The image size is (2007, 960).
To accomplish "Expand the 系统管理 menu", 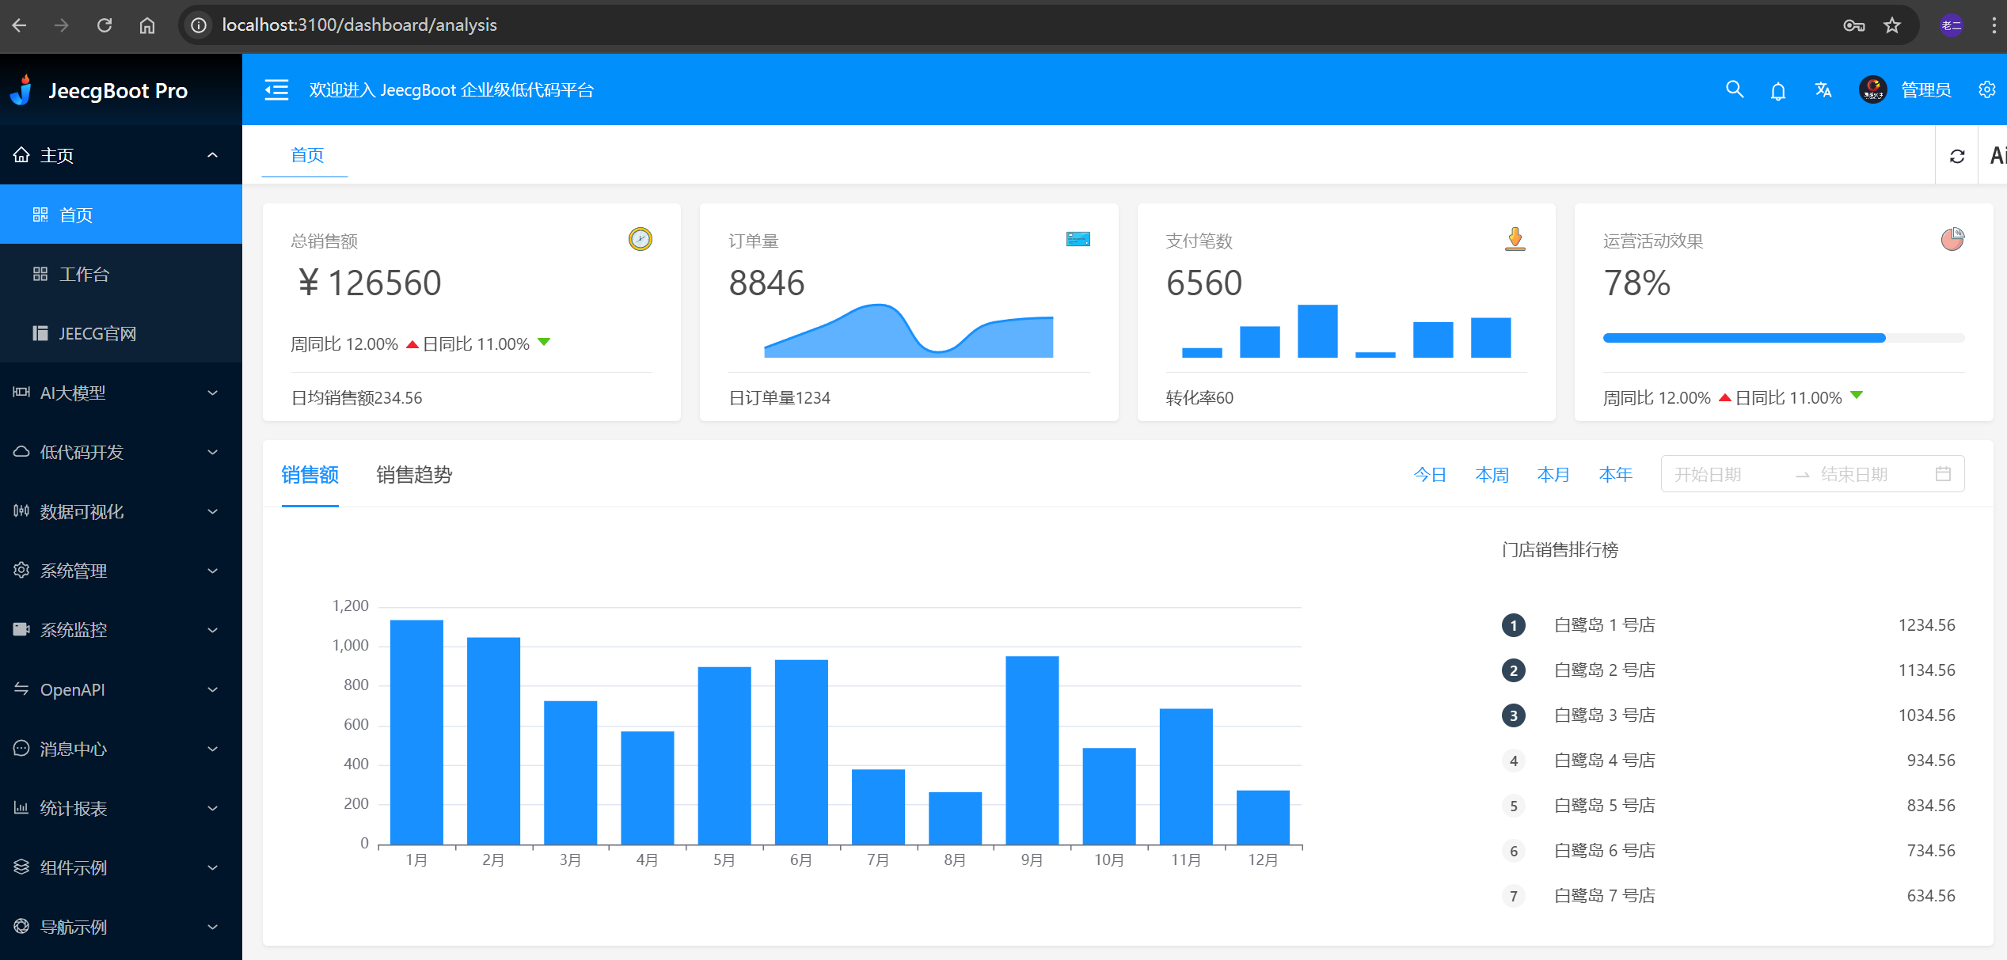I will 121,571.
